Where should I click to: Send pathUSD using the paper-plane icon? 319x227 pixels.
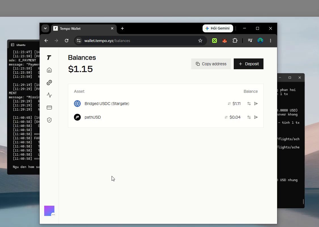256,117
